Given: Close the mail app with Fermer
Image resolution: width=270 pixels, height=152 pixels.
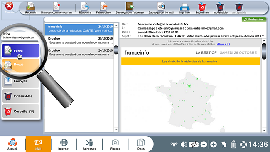Looking at the screenshot, I should [9, 8].
